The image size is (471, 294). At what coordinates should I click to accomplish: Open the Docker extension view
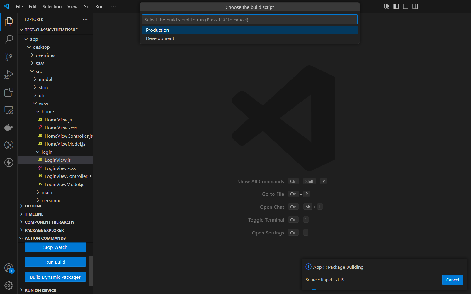[x=9, y=127]
